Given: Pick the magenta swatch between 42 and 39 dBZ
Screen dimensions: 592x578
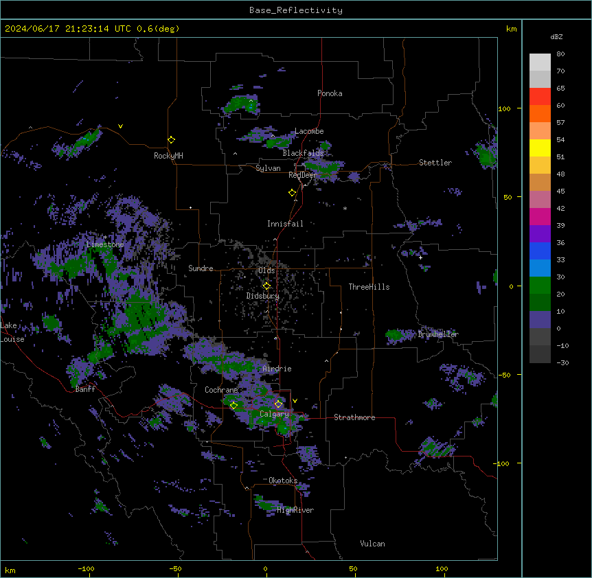Looking at the screenshot, I should (540, 216).
